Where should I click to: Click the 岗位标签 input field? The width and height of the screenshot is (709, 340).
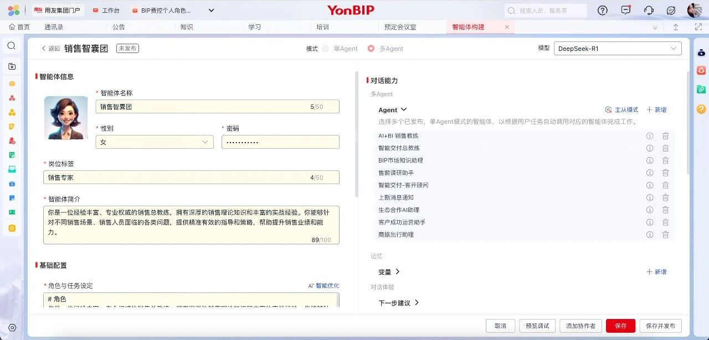click(191, 177)
